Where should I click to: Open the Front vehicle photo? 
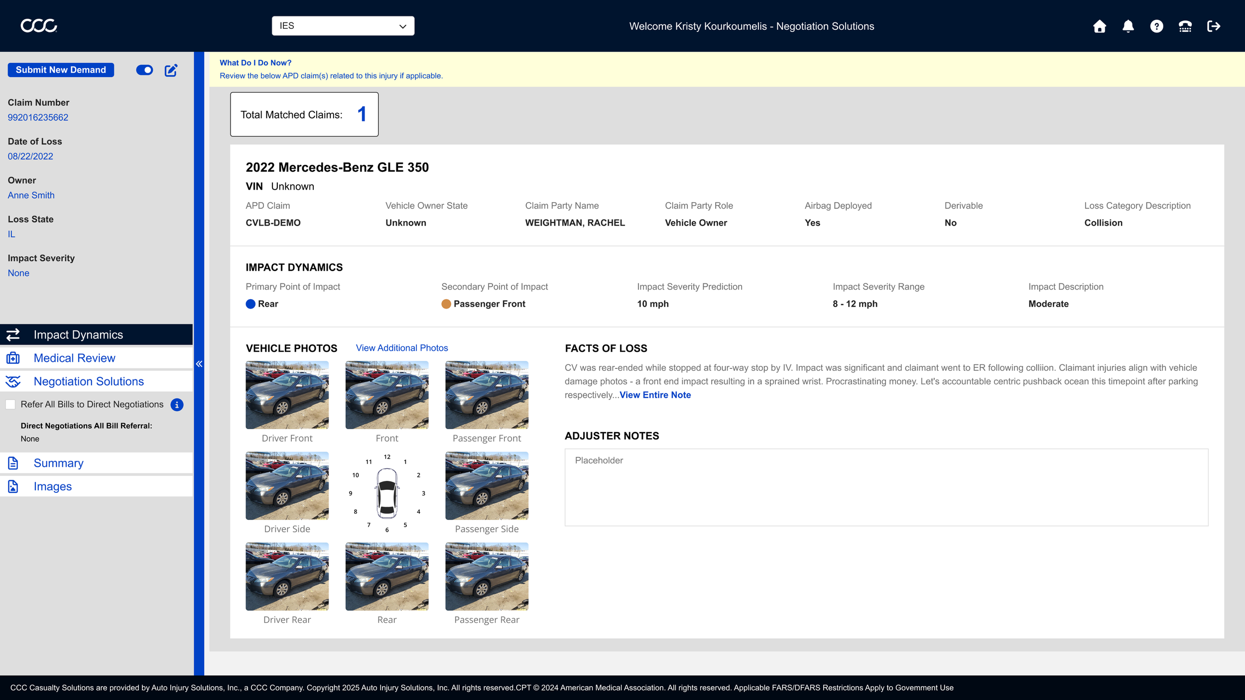pyautogui.click(x=387, y=395)
